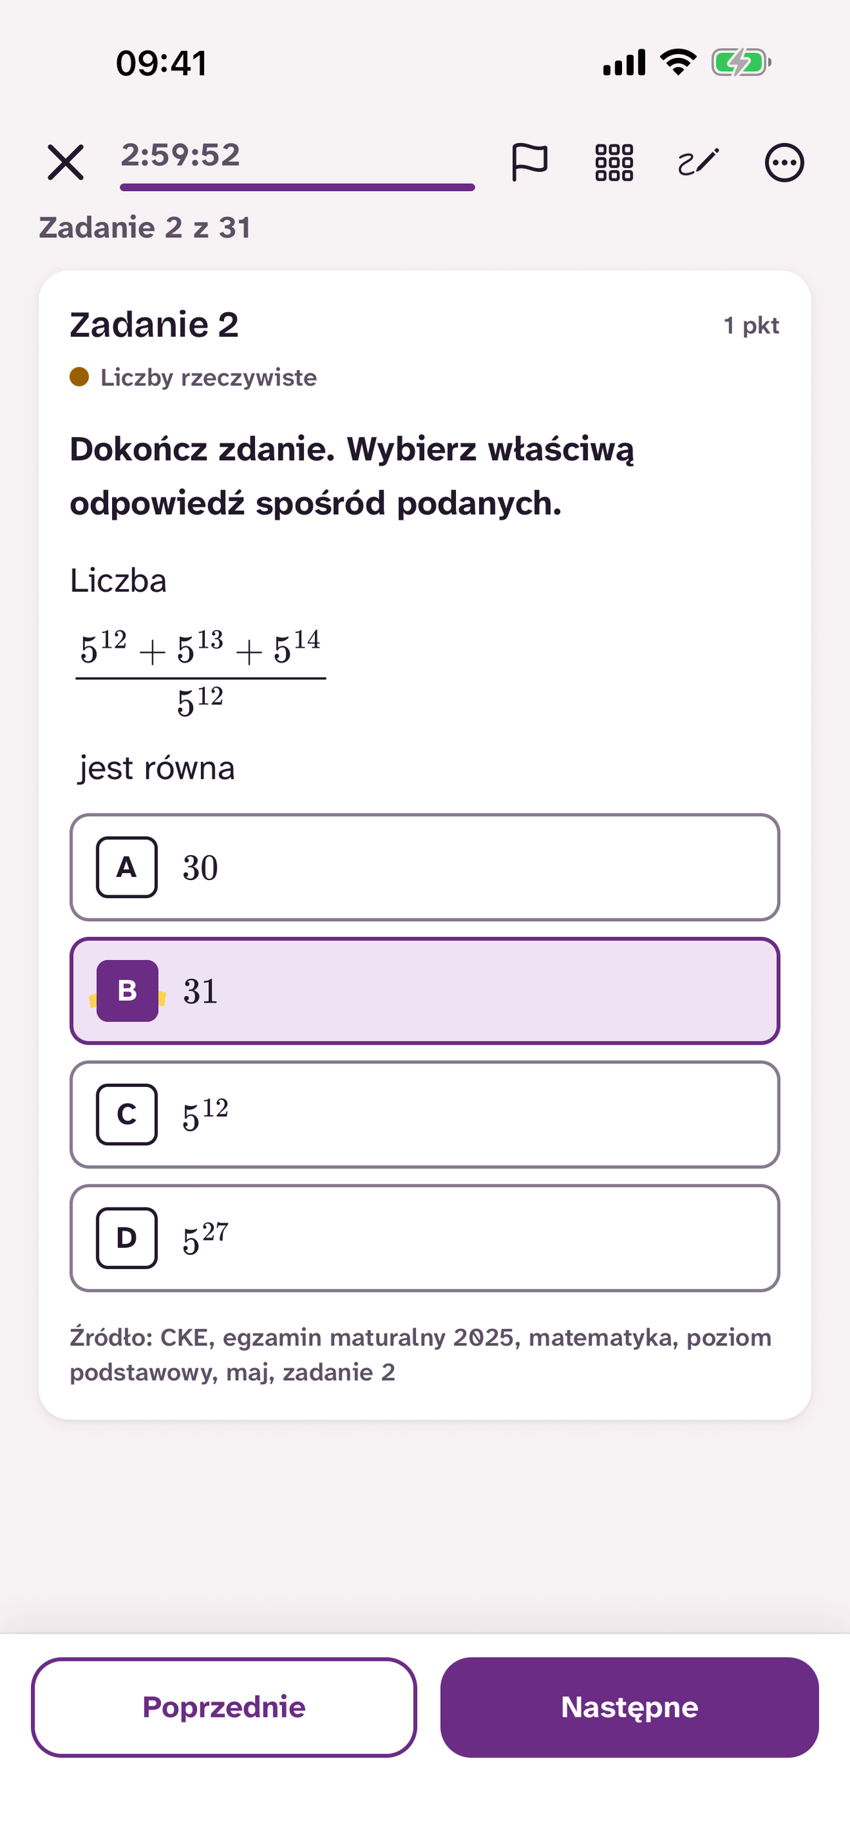Image resolution: width=850 pixels, height=1842 pixels.
Task: Flag this question with the flag icon
Action: [530, 162]
